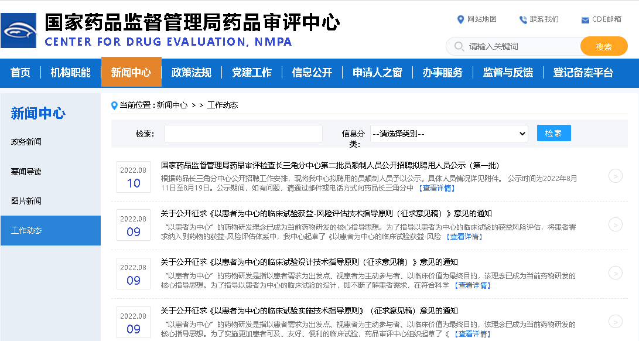Click the date box beside 获益-风险评估 notice

tap(134, 225)
